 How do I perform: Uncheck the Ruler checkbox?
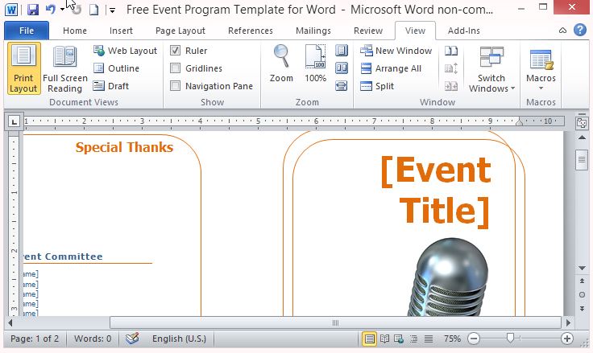click(176, 51)
